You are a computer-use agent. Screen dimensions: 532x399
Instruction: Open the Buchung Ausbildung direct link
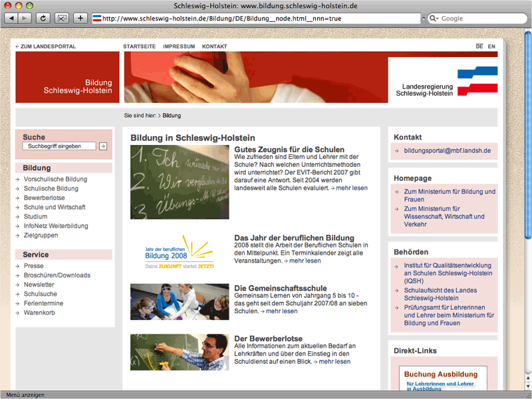[x=441, y=374]
